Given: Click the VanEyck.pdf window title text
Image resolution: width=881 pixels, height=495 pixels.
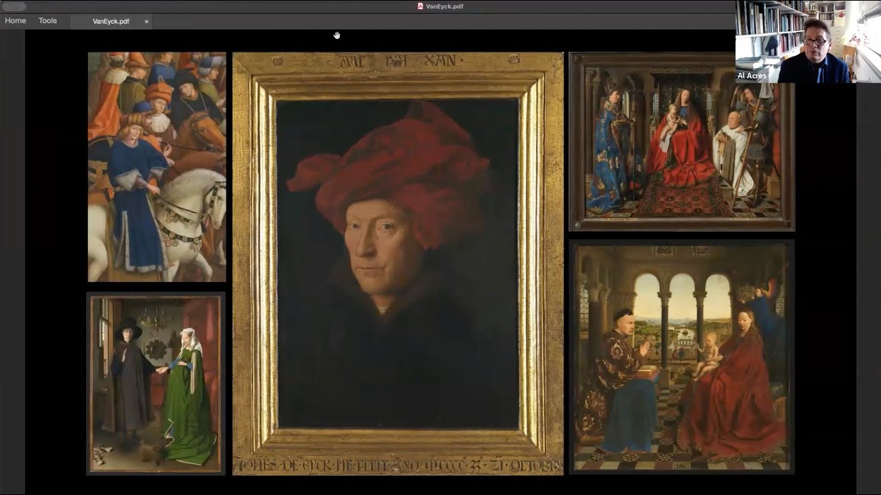Looking at the screenshot, I should tap(444, 6).
